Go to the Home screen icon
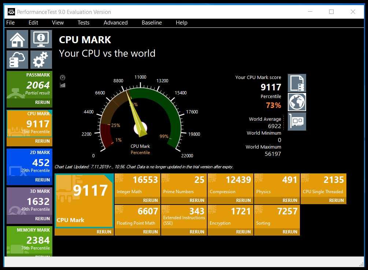Viewport: 368px width, 270px height. (x=17, y=39)
